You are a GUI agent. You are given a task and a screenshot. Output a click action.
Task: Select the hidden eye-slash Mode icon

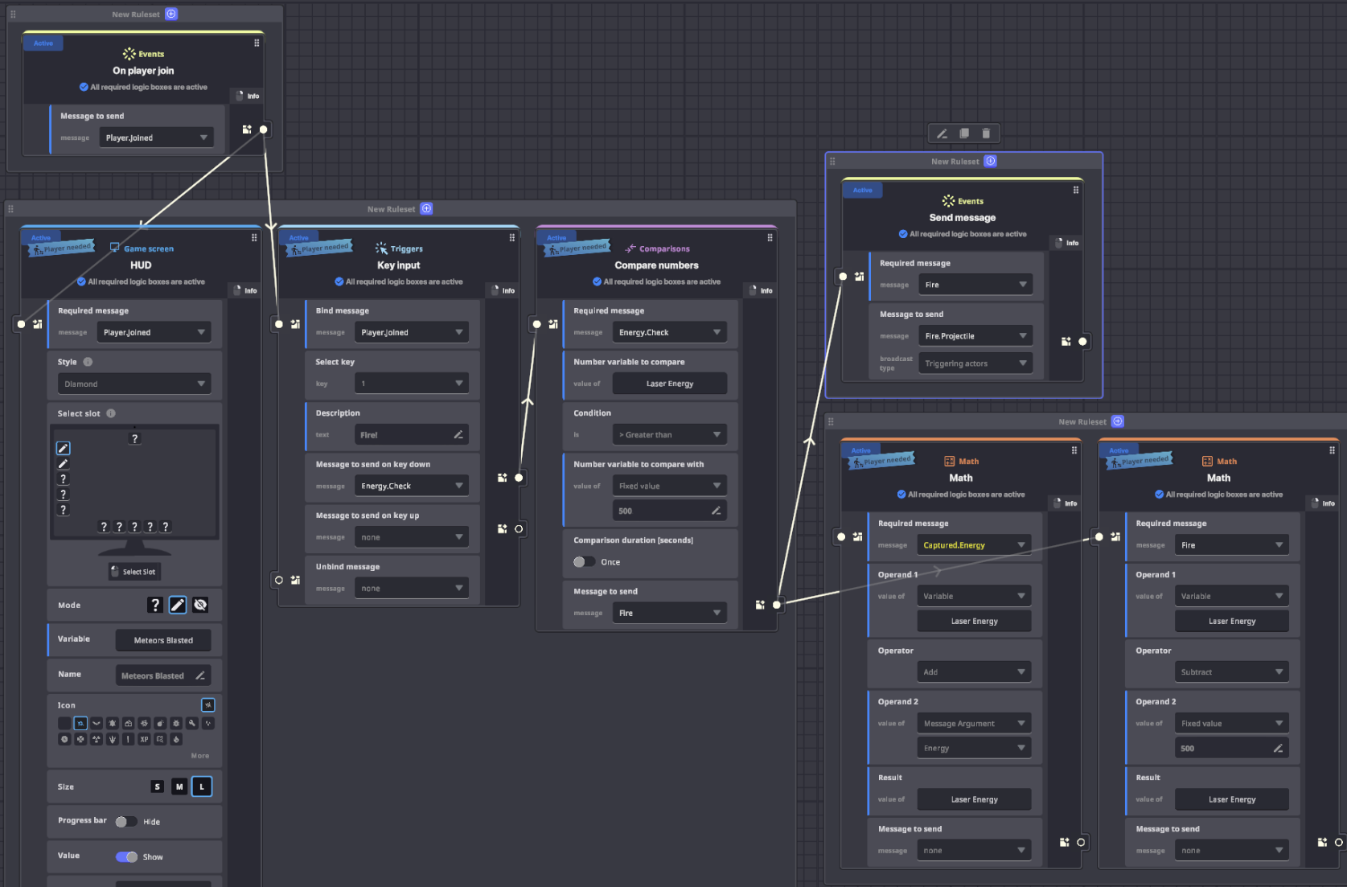[200, 605]
